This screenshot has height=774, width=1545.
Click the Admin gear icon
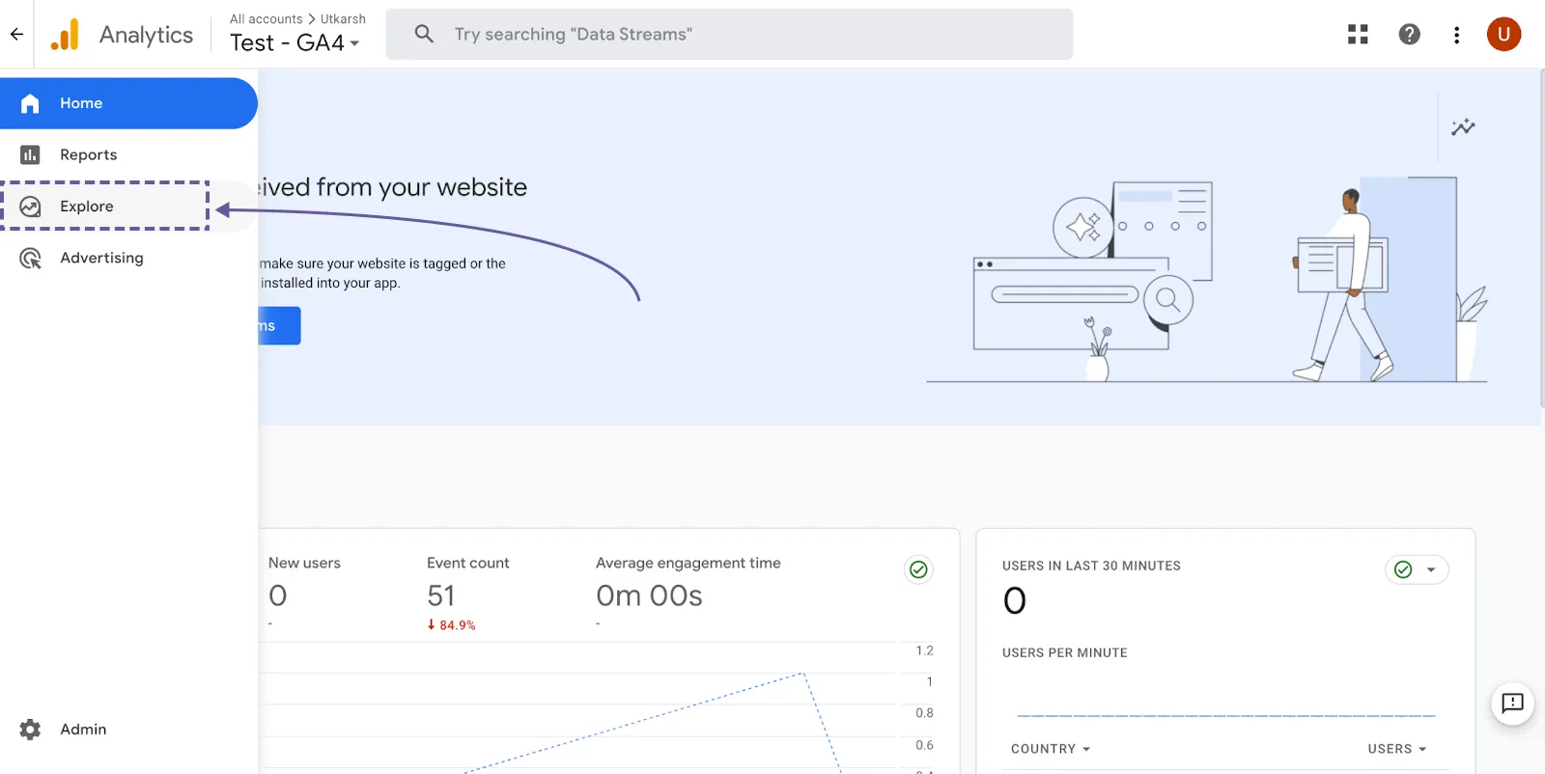pos(30,730)
